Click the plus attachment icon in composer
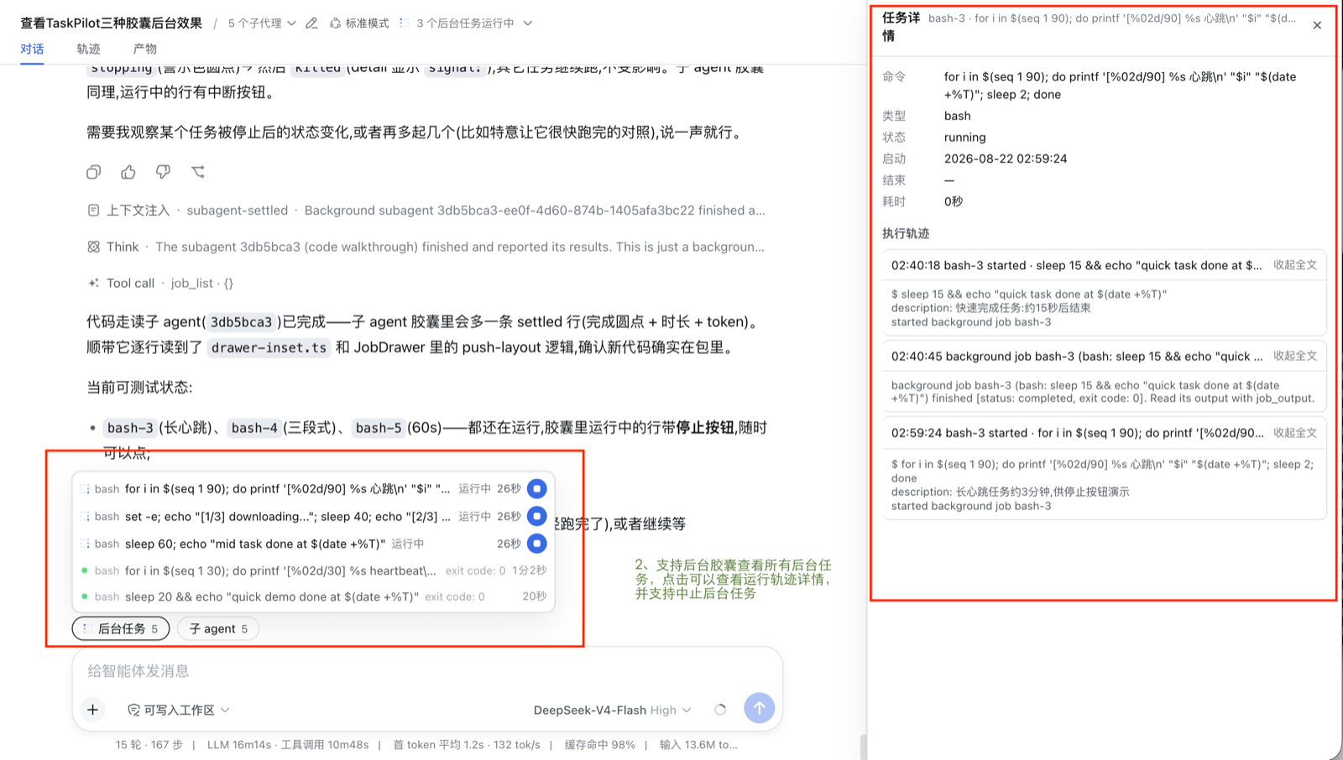 coord(93,710)
